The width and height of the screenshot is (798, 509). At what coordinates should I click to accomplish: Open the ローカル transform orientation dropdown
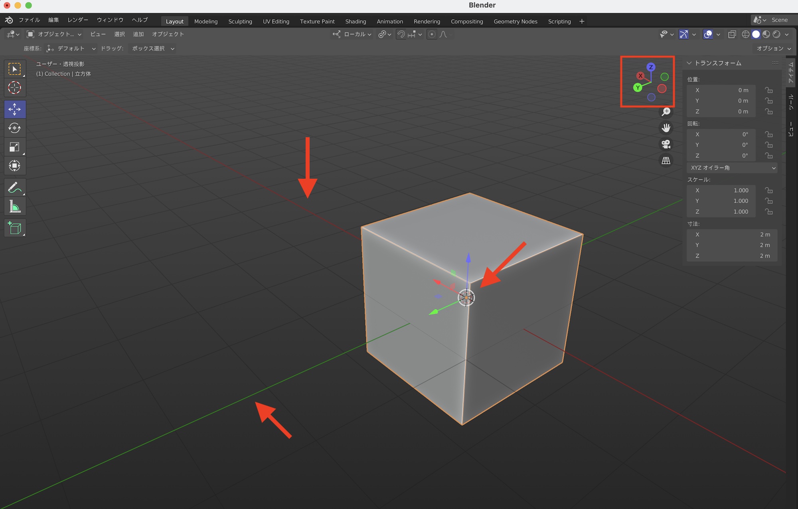(353, 34)
